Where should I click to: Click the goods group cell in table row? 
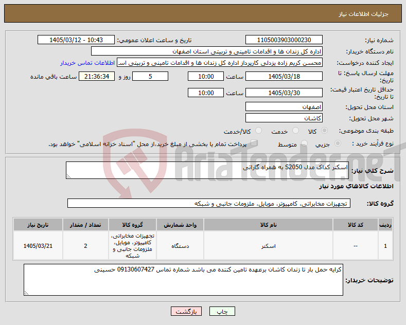coord(132,246)
